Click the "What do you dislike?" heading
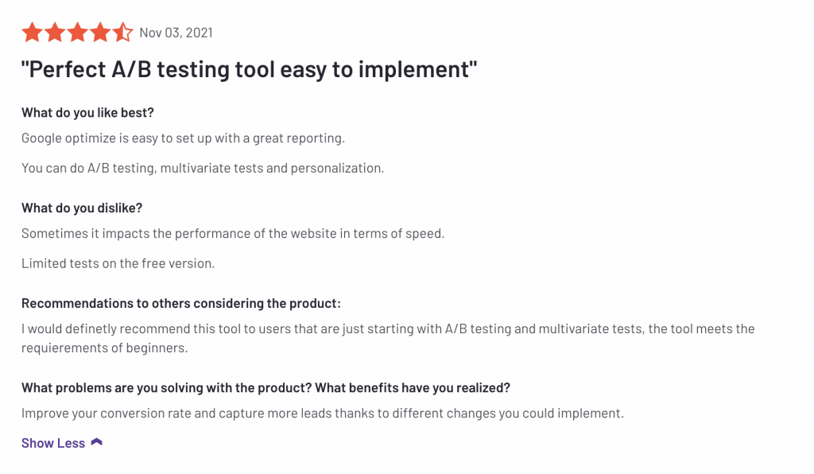This screenshot has width=814, height=474. tap(82, 208)
